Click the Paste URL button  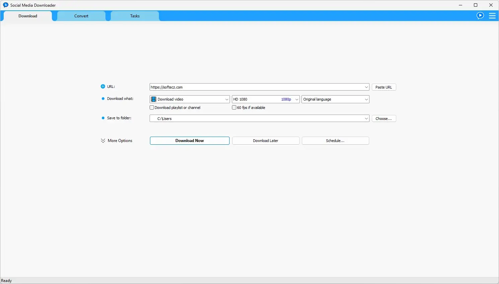pyautogui.click(x=384, y=87)
